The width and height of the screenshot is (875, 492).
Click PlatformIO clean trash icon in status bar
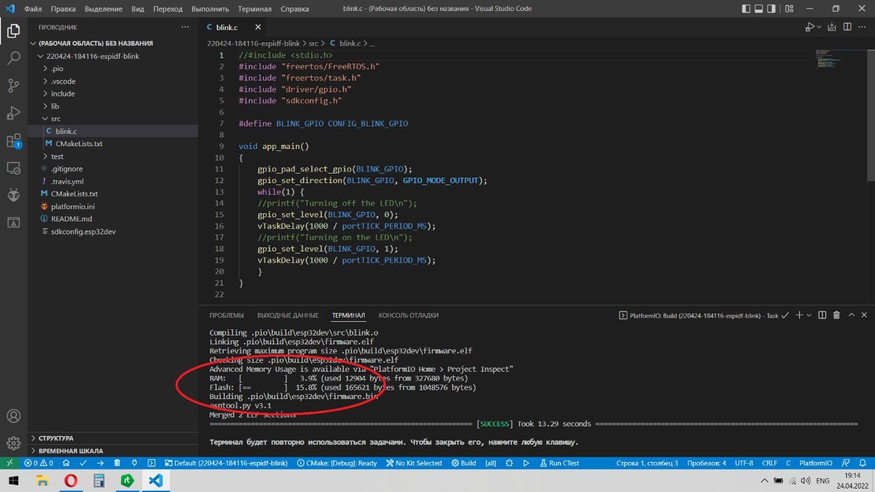tap(117, 463)
